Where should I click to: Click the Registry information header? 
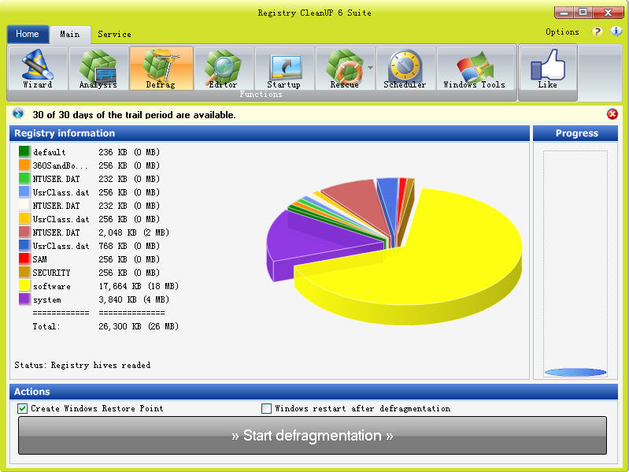[269, 133]
